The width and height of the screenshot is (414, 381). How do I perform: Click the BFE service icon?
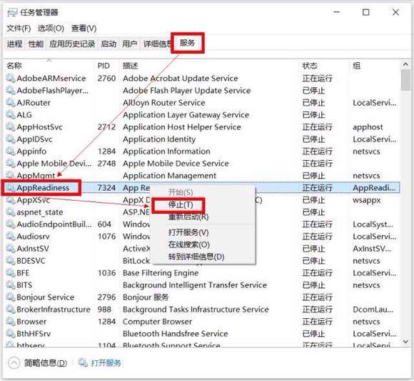pyautogui.click(x=11, y=273)
